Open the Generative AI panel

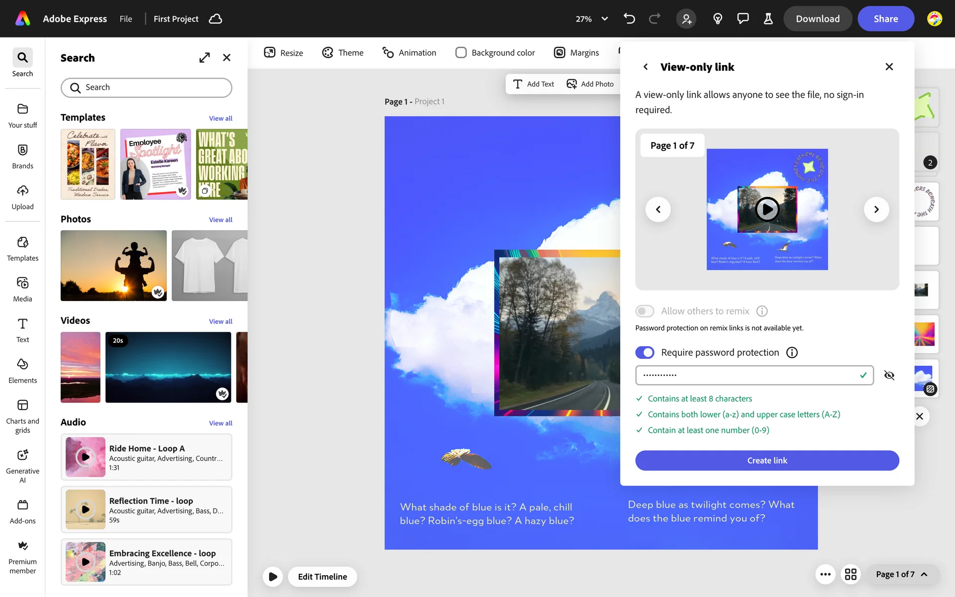pyautogui.click(x=22, y=465)
